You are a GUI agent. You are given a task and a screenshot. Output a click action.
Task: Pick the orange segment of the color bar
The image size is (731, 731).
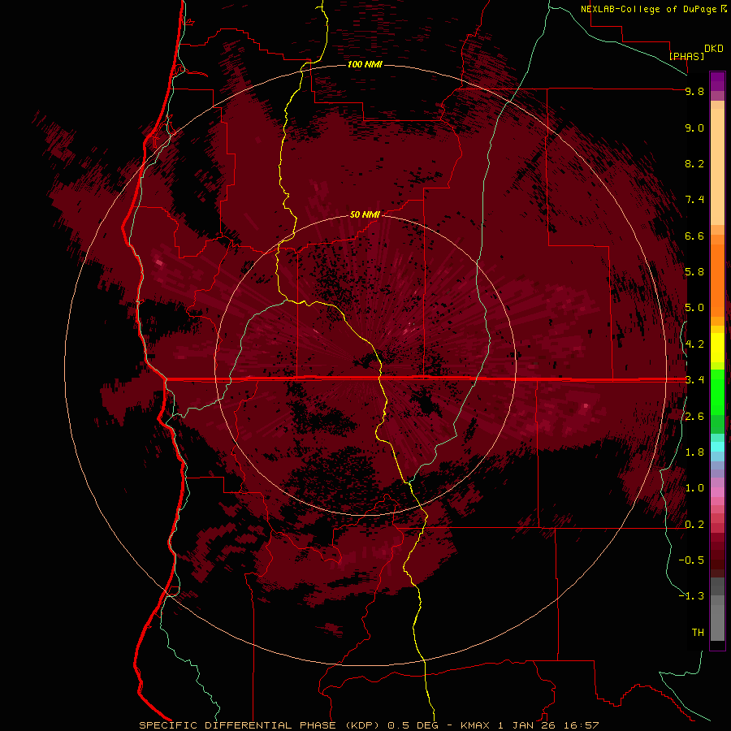tap(717, 279)
